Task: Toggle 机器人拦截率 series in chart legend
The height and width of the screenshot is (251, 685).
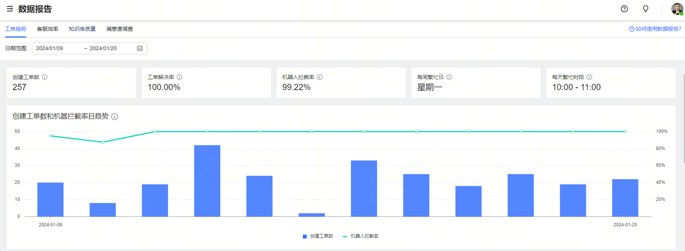Action: [361, 236]
